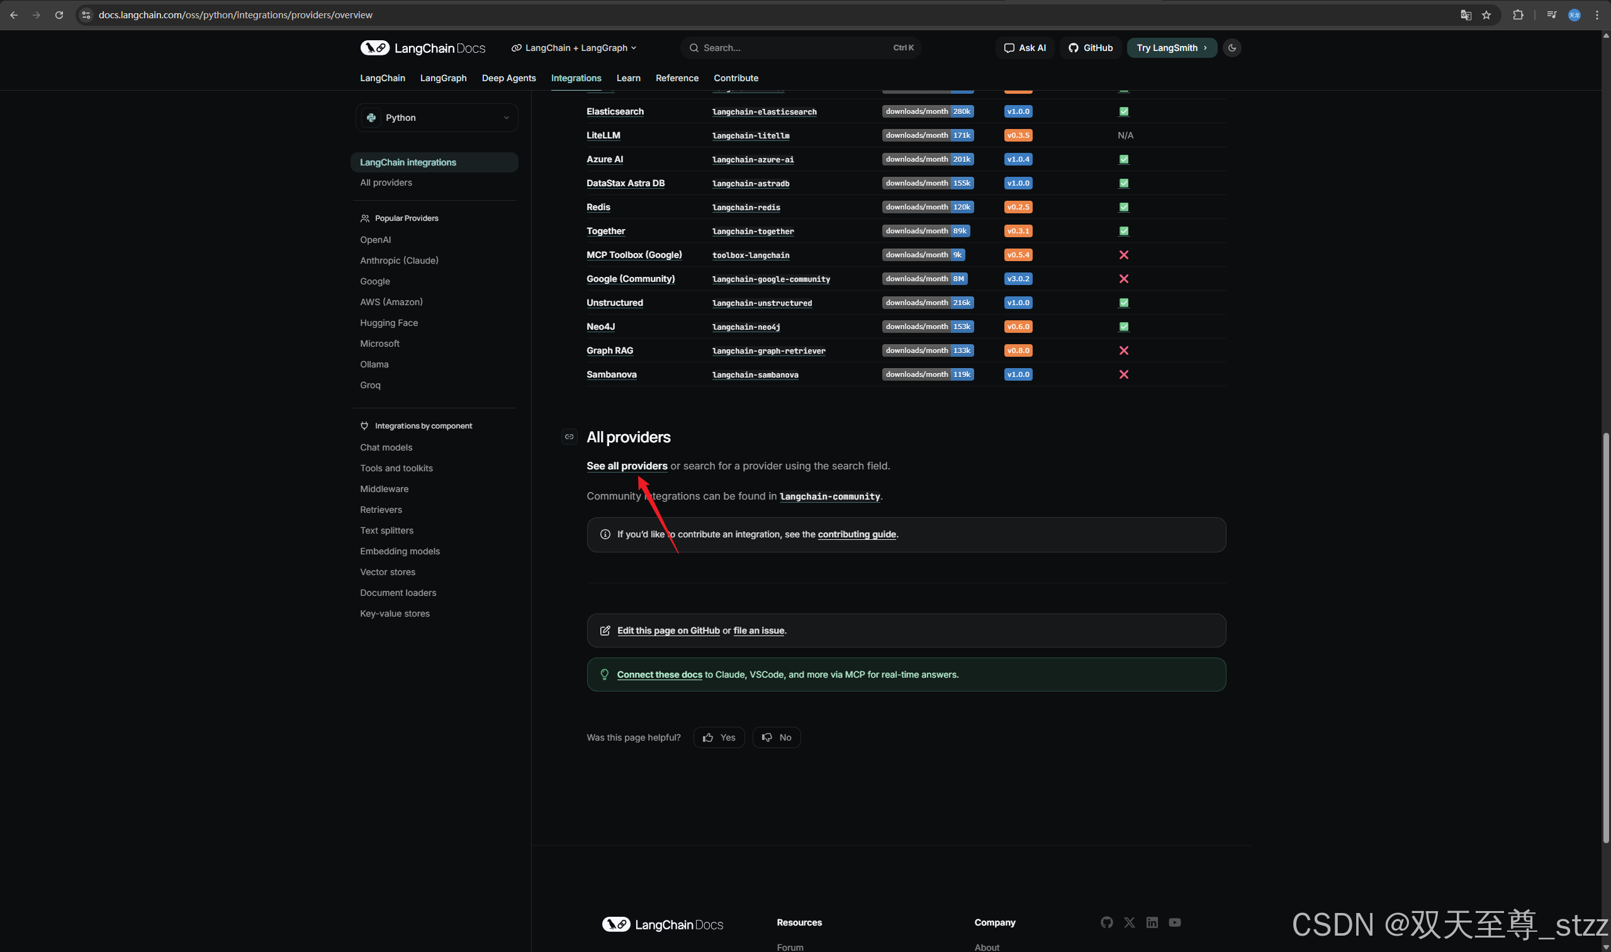Open the Deep Agents tab
Image resolution: width=1611 pixels, height=952 pixels.
coord(508,78)
